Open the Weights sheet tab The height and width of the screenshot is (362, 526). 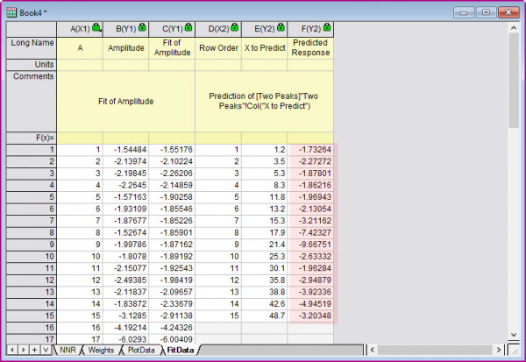pyautogui.click(x=101, y=350)
